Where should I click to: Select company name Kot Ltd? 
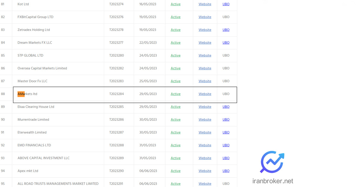pyautogui.click(x=23, y=4)
